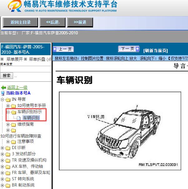Viewport: 188px width, 189px height.
Task: Click the 菜单展开 expand-all icon
Action: [x=2, y=59]
